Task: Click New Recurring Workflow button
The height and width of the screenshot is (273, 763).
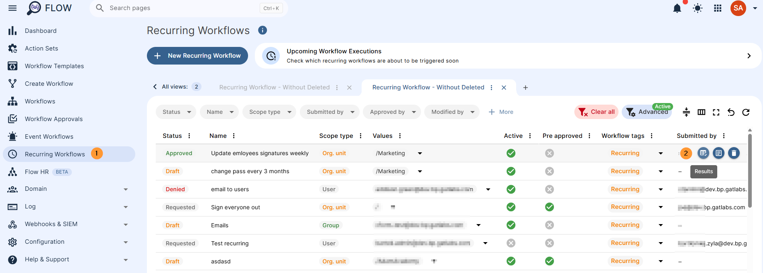Action: pyautogui.click(x=197, y=56)
